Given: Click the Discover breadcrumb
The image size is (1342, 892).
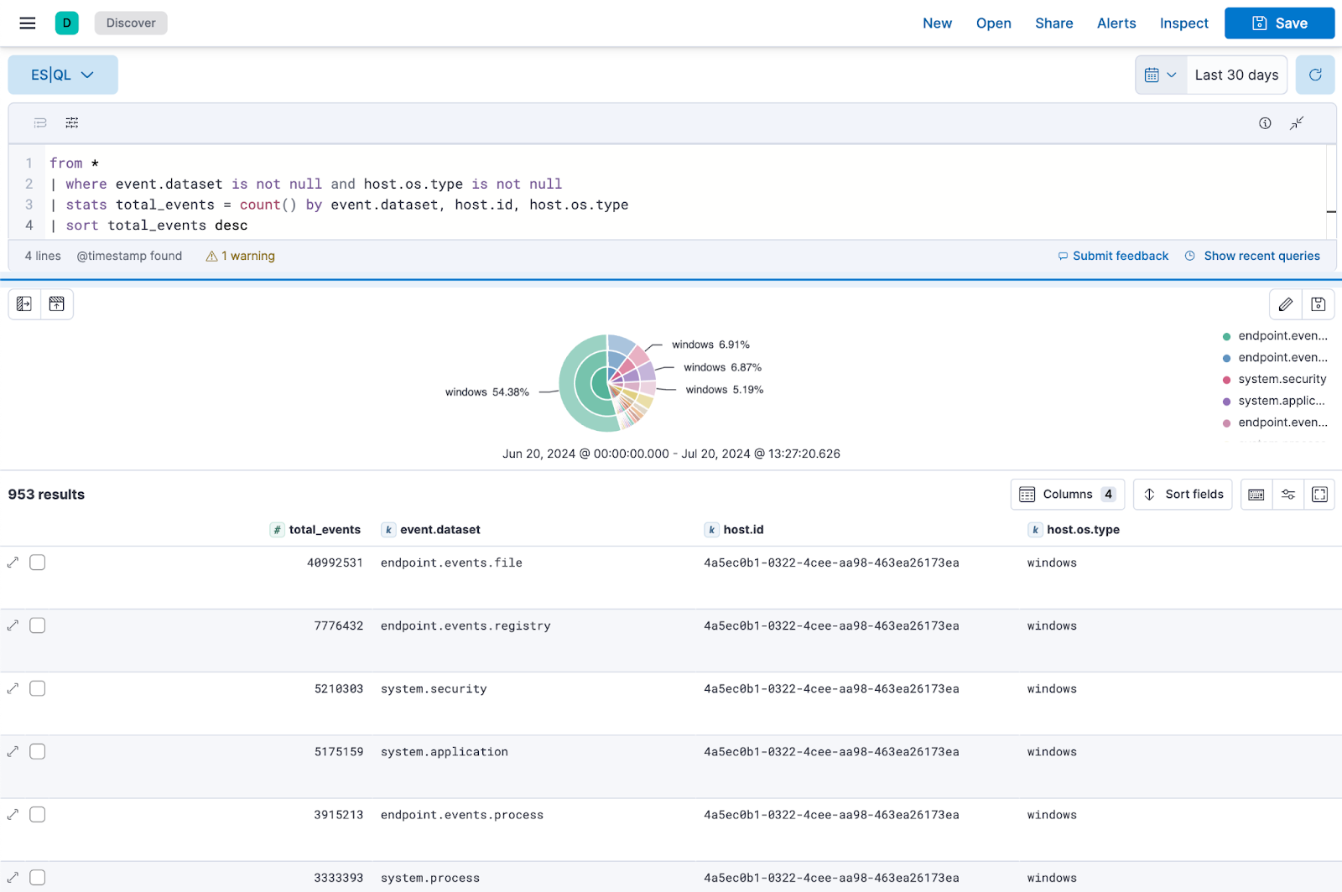Looking at the screenshot, I should coord(131,23).
